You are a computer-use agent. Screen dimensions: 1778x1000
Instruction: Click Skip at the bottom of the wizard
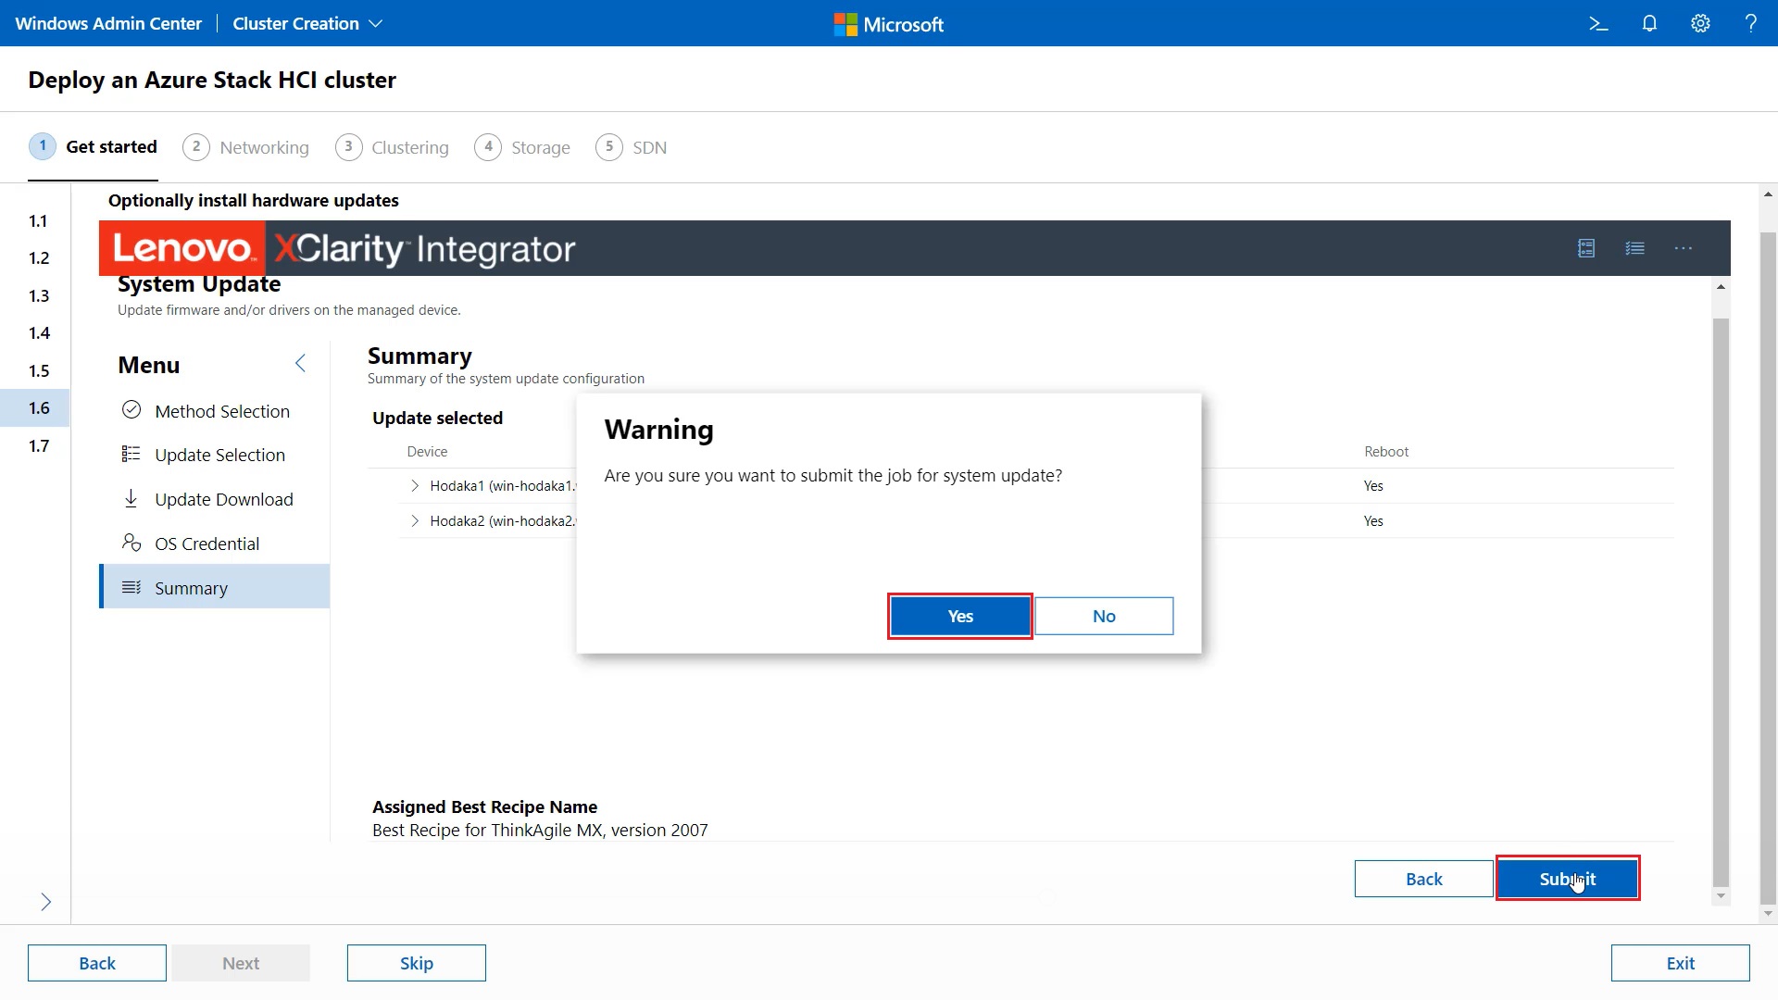coord(416,962)
